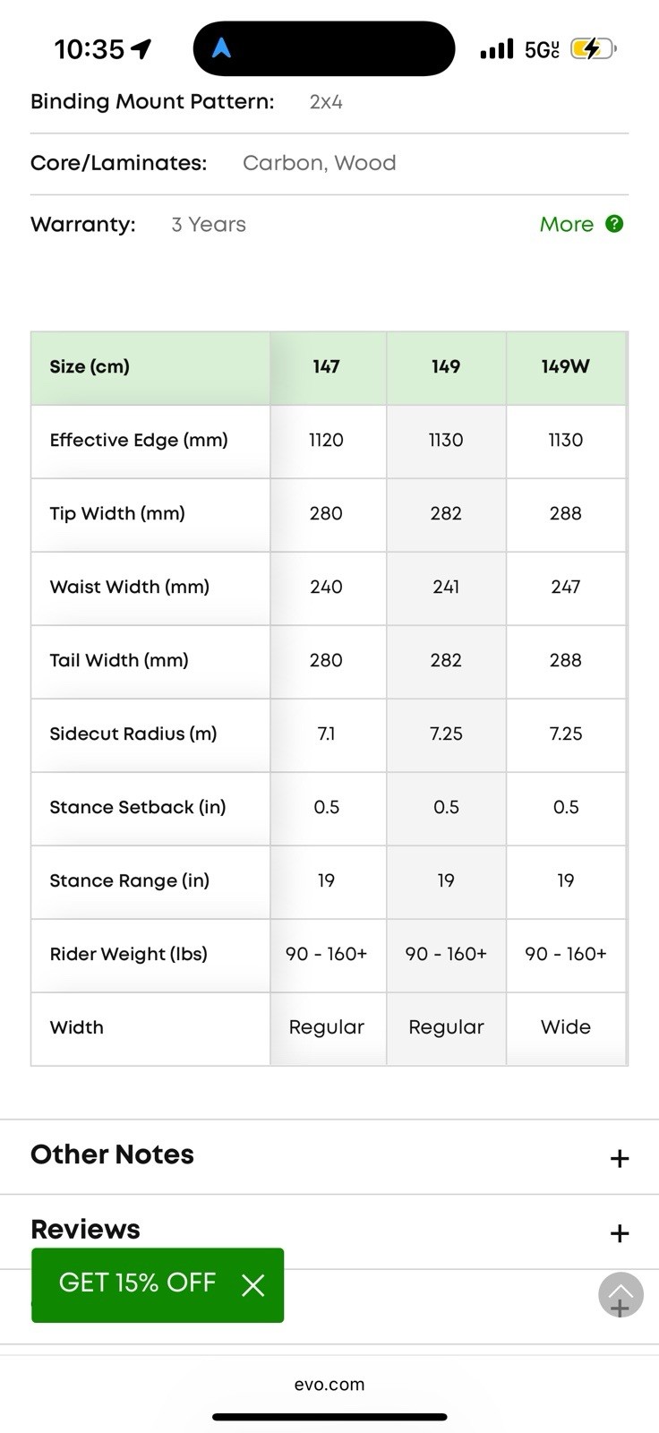
Task: Tap the green question mark help icon
Action: click(x=614, y=224)
